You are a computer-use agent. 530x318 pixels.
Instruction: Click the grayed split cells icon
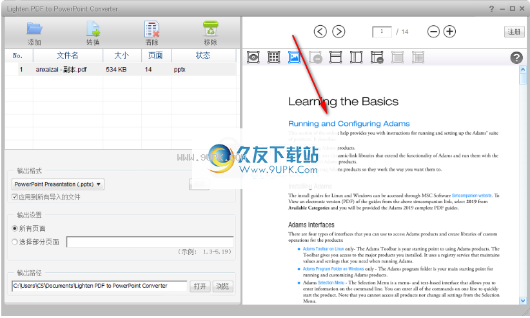418,57
